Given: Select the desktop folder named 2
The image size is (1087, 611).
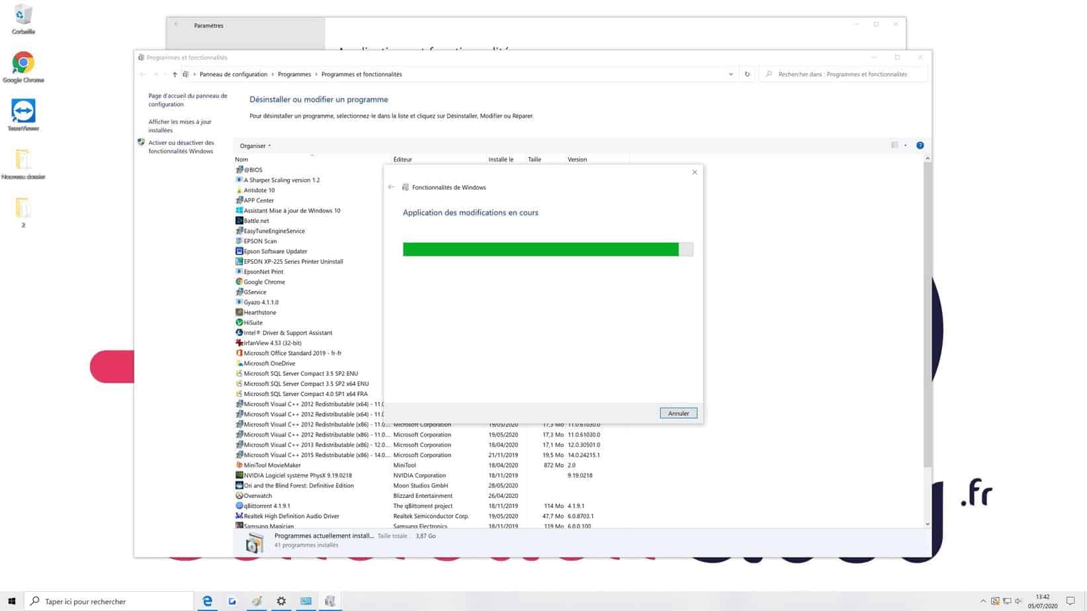Looking at the screenshot, I should [x=23, y=212].
